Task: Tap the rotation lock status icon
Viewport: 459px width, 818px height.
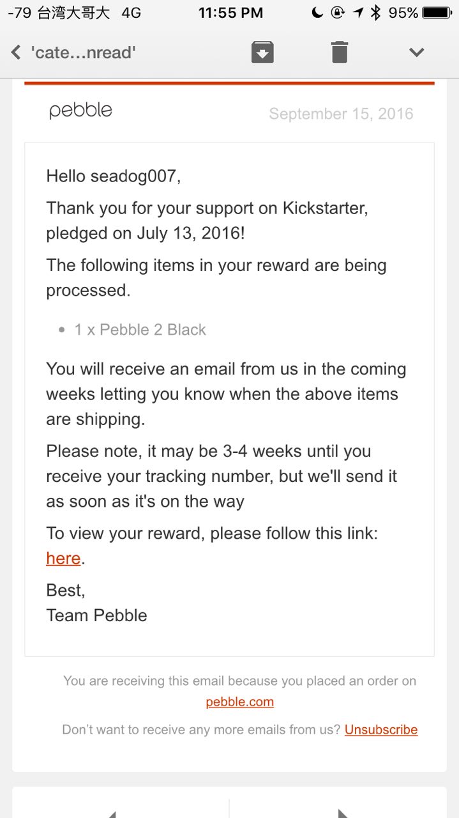Action: tap(338, 13)
